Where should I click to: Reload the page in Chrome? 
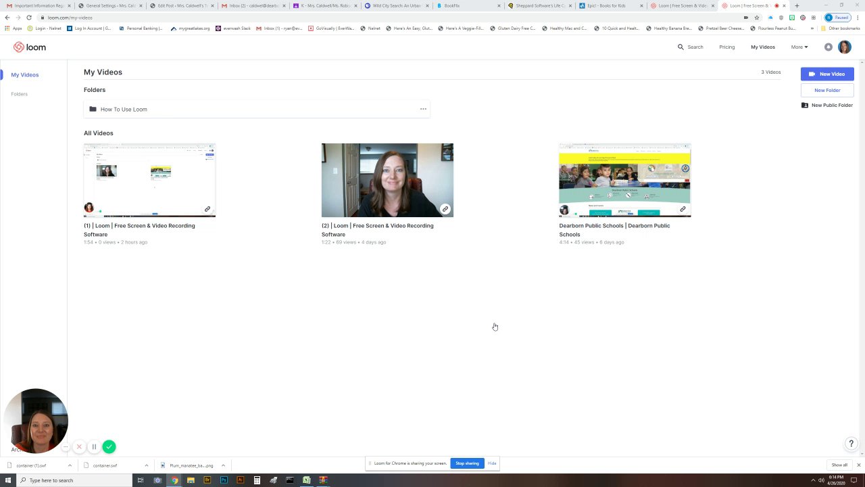click(x=29, y=18)
